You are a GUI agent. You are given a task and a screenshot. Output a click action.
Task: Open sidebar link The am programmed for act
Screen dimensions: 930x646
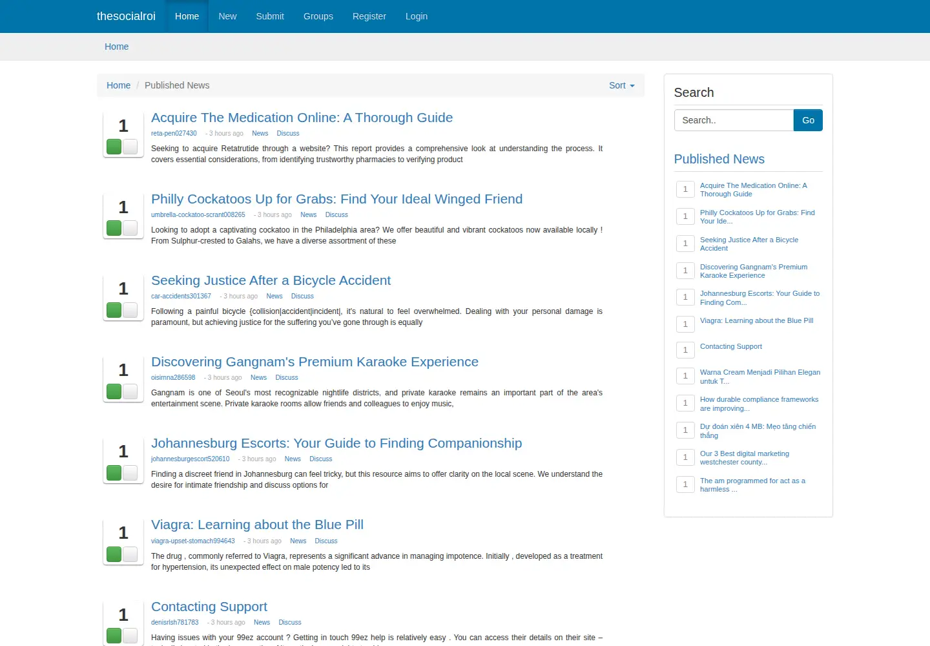click(x=752, y=485)
